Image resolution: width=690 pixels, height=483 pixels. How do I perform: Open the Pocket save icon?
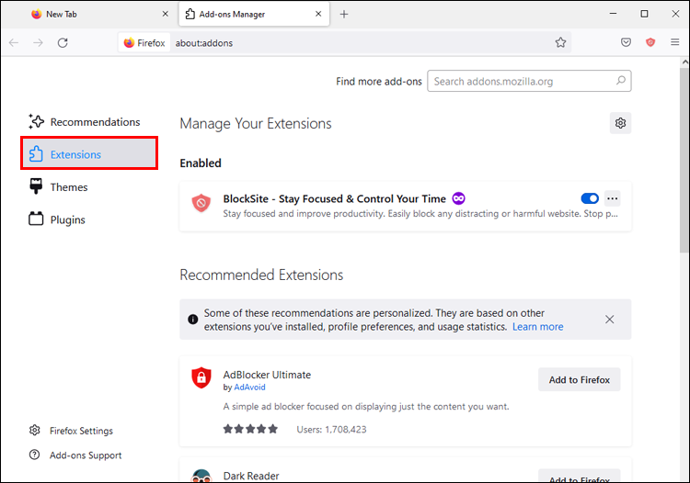click(x=626, y=42)
